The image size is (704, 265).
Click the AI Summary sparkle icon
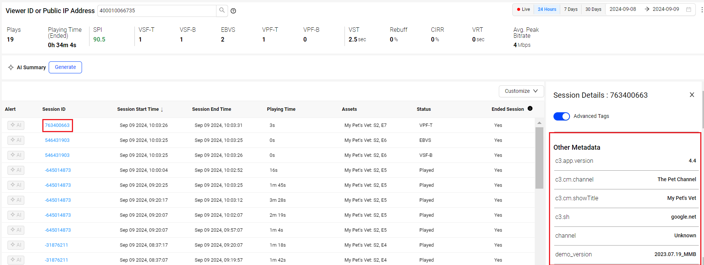click(11, 67)
